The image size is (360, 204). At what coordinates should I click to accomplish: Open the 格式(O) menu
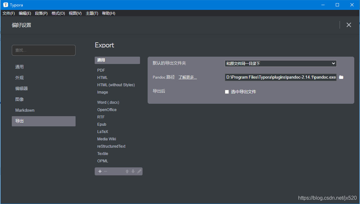point(58,13)
